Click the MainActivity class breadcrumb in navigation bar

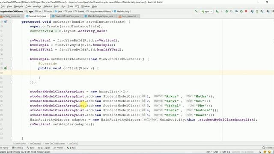point(122,12)
